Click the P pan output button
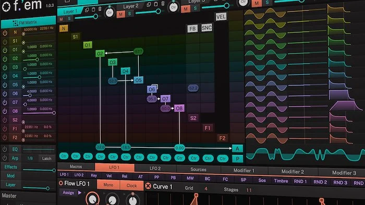 [x=237, y=159]
